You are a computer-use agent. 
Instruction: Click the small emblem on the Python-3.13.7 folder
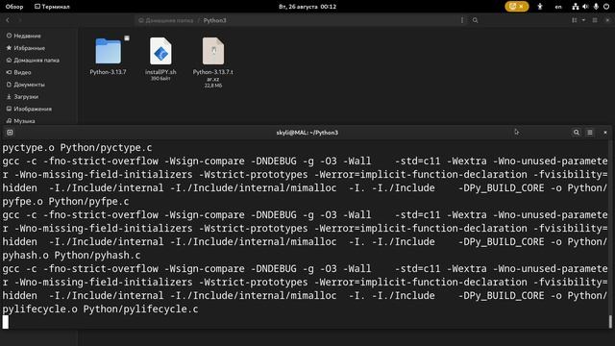click(x=127, y=38)
